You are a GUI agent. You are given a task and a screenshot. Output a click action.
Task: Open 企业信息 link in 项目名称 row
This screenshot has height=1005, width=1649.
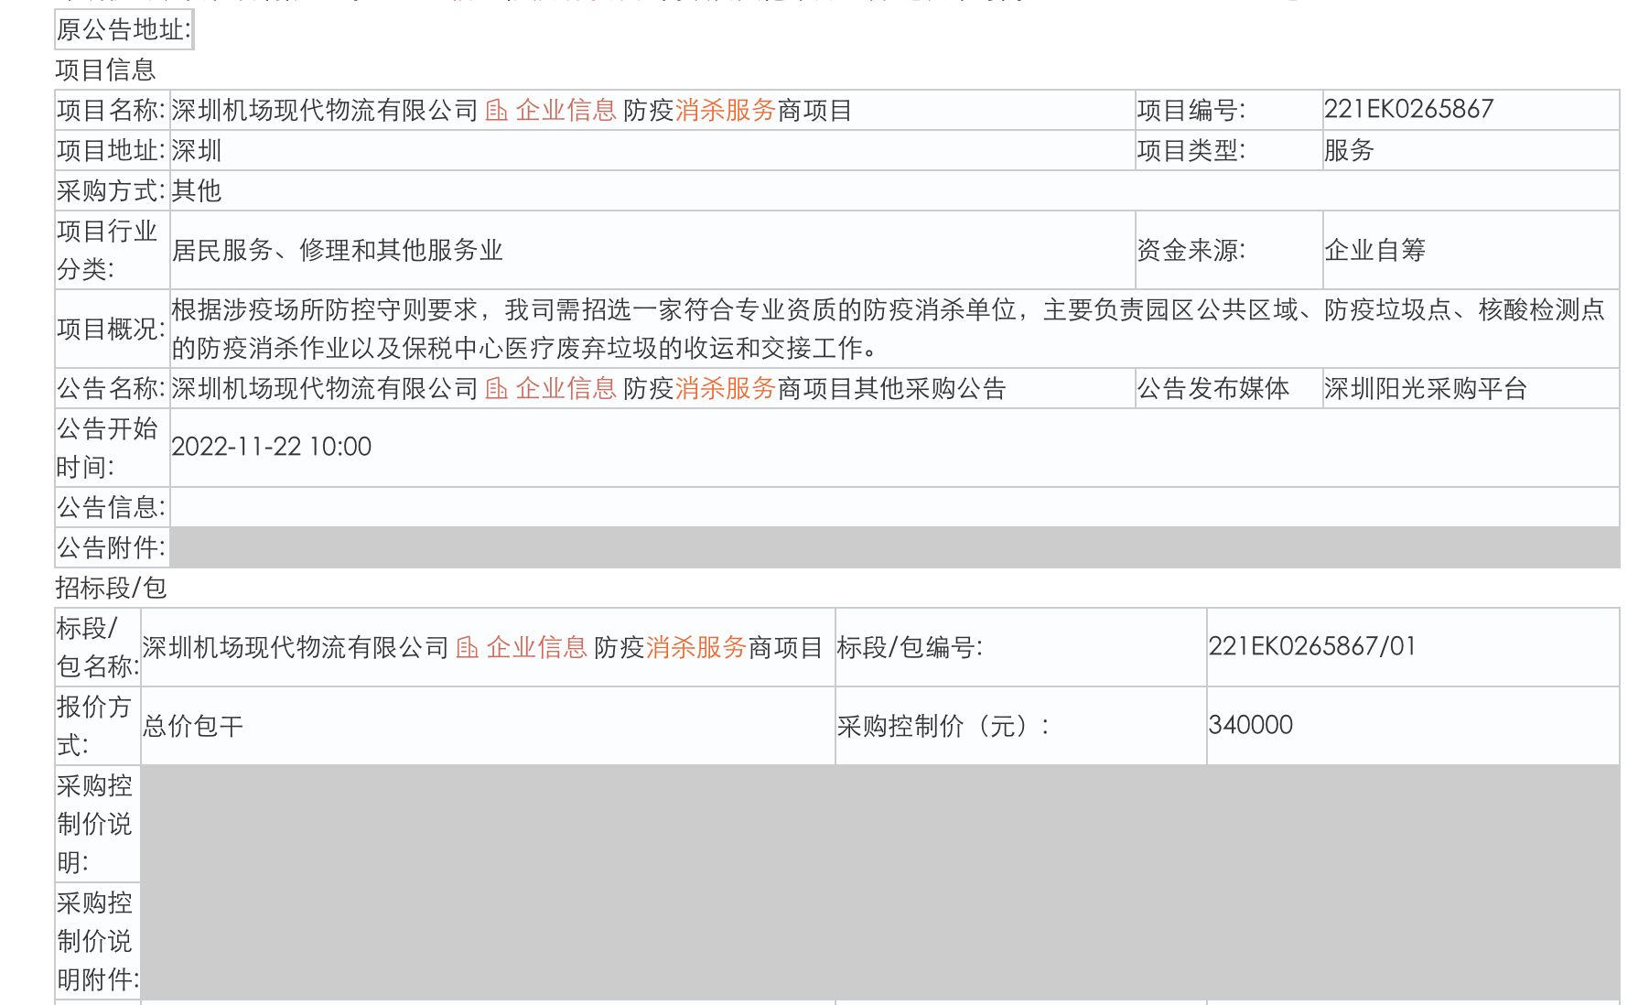[566, 111]
